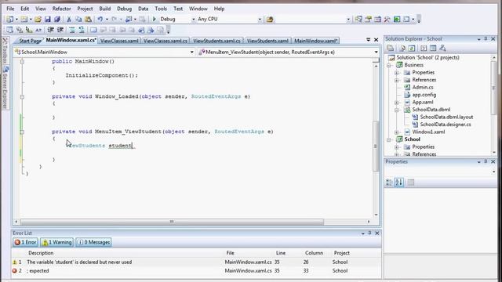Click the Uncomment Selection icon

coord(82,30)
